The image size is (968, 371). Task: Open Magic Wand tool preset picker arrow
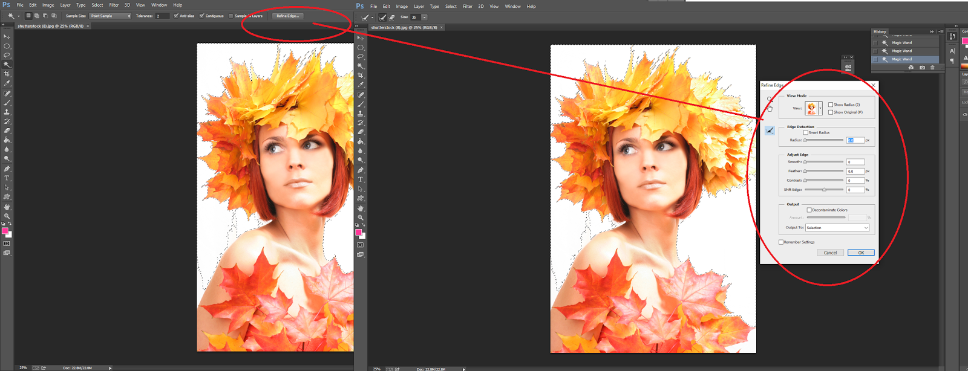coord(18,16)
